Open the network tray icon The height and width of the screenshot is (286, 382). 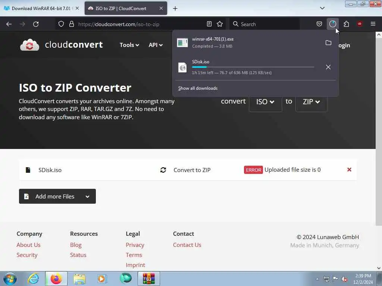click(x=326, y=279)
